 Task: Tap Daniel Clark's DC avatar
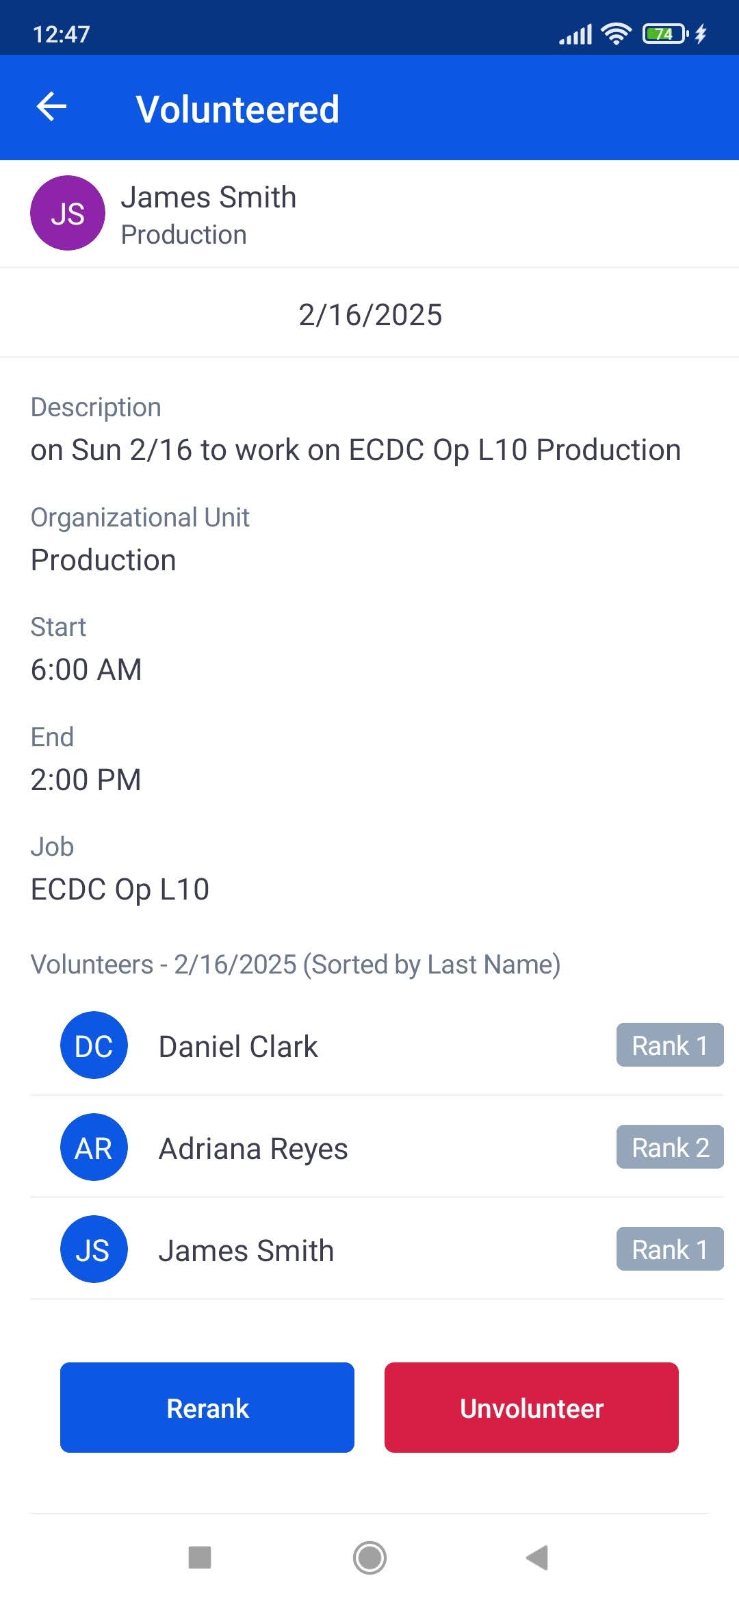[94, 1045]
